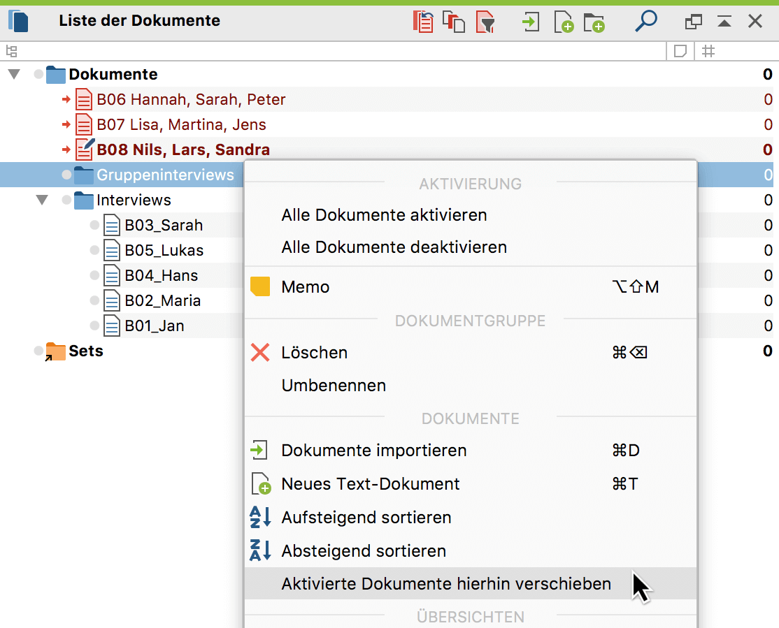Image resolution: width=779 pixels, height=628 pixels.
Task: Click the new document group toolbar icon
Action: [x=594, y=22]
